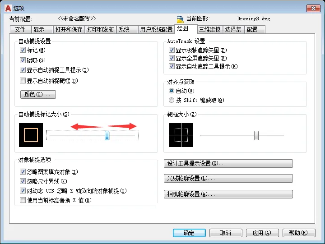Open 光线轮廓设置(L)... button

[228, 178]
